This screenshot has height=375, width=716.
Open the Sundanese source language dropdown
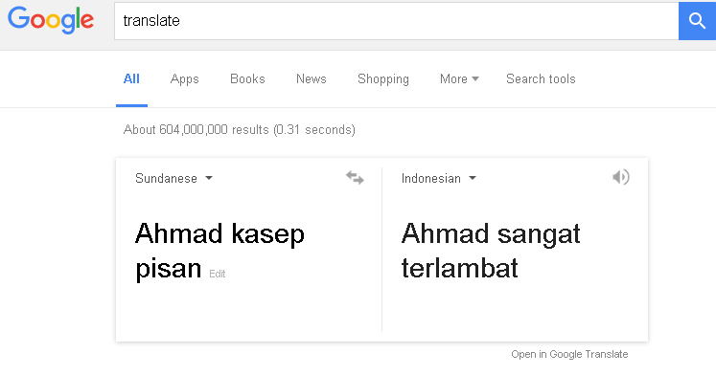coord(173,178)
